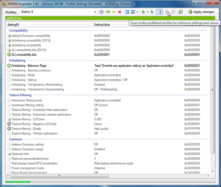Click the green NVIDIA restore defaults icon
The height and width of the screenshot is (187, 221).
(x=107, y=12)
